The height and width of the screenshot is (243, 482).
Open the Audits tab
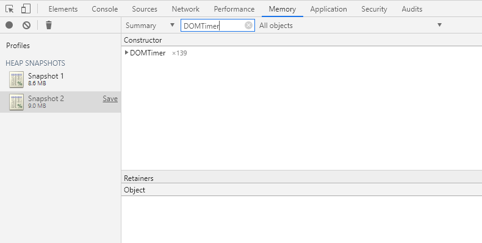(412, 9)
